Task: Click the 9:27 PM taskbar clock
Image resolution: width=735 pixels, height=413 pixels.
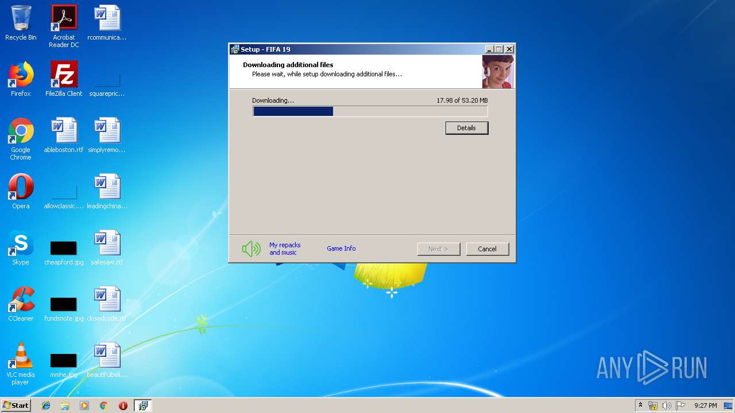Action: point(705,406)
